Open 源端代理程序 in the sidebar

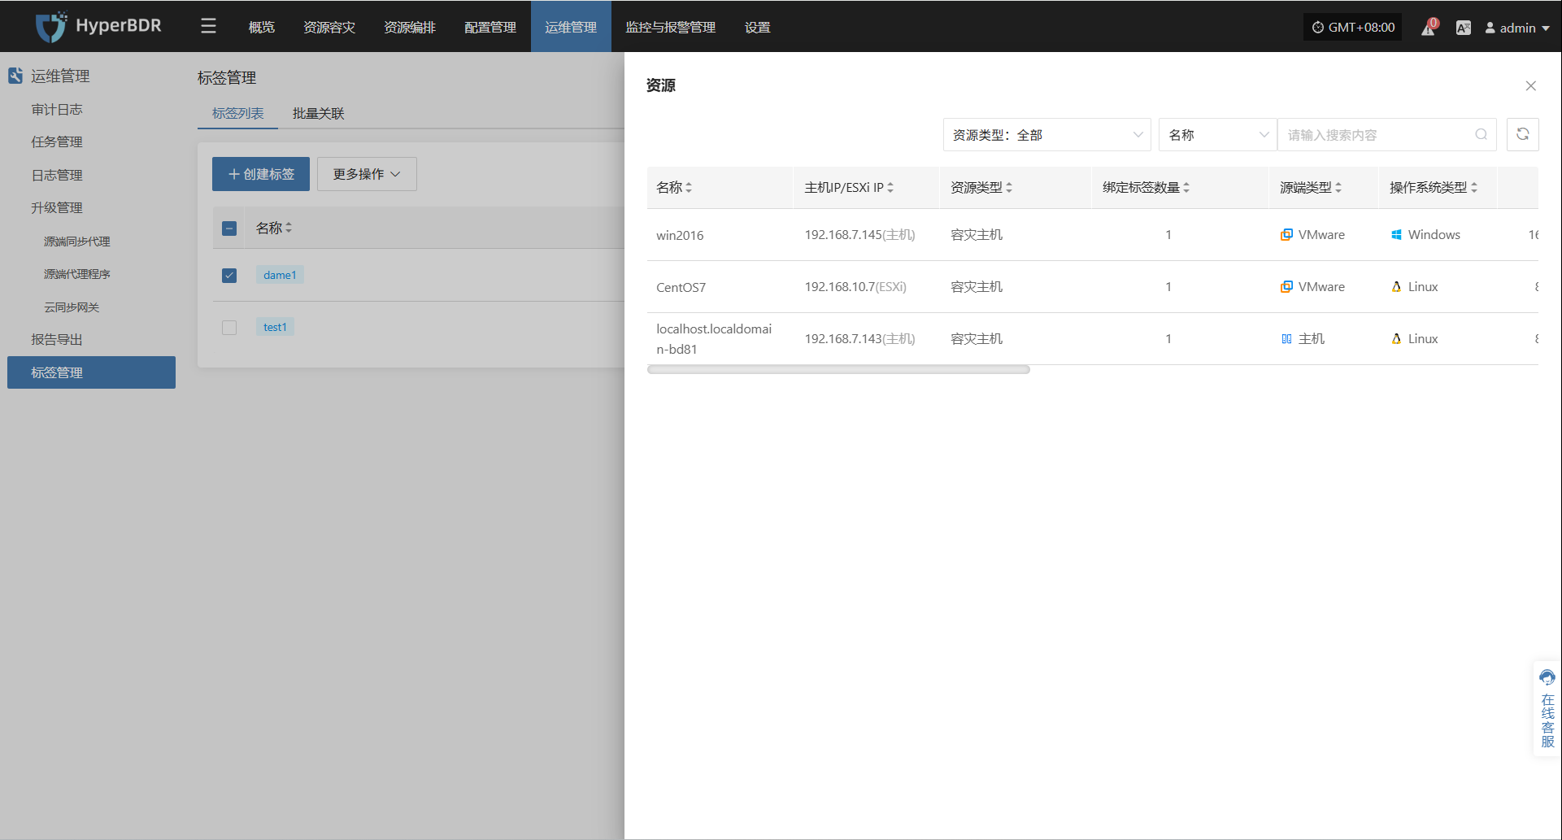click(76, 274)
